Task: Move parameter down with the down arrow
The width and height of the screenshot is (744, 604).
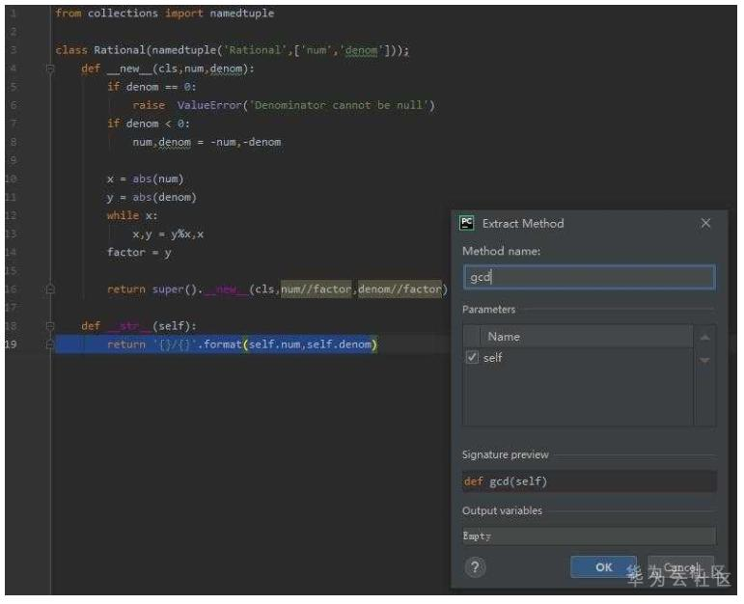Action: [705, 360]
